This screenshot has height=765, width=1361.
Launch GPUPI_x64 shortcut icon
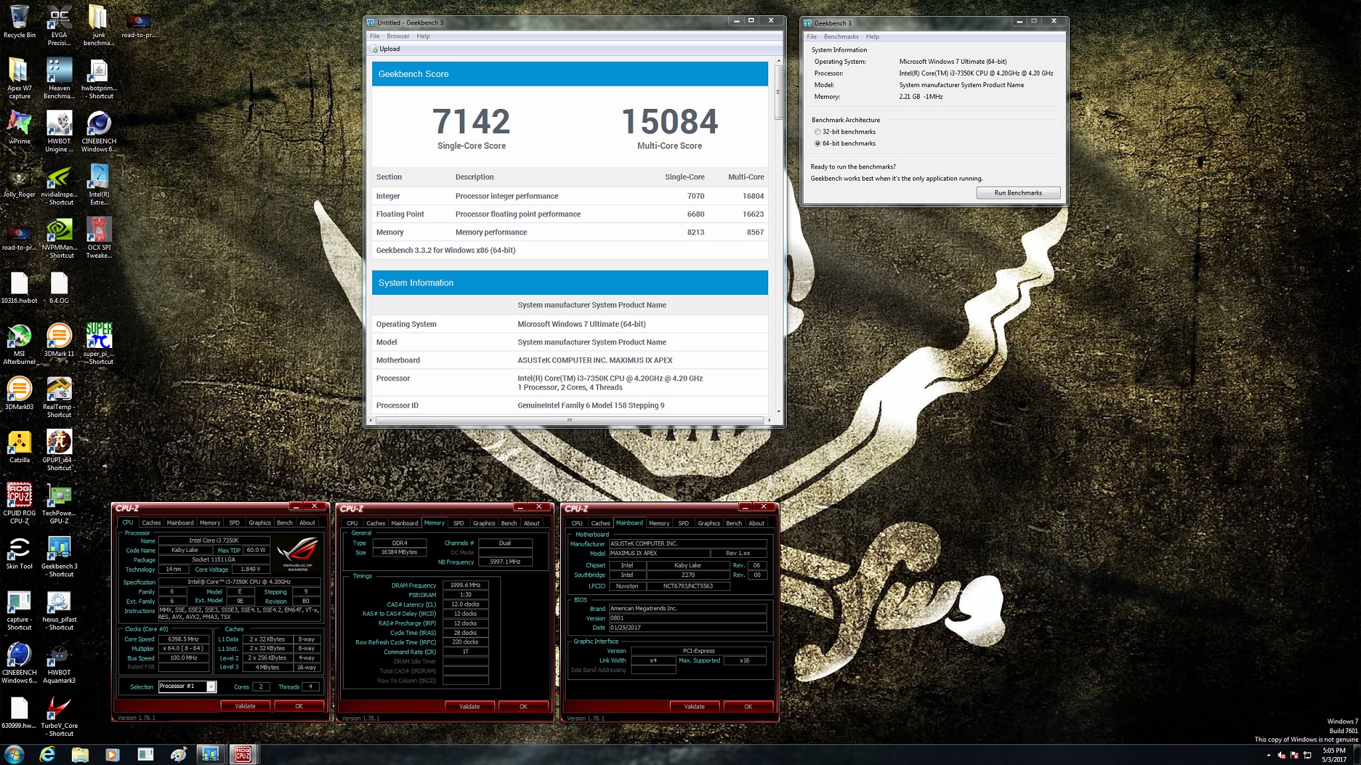(59, 450)
